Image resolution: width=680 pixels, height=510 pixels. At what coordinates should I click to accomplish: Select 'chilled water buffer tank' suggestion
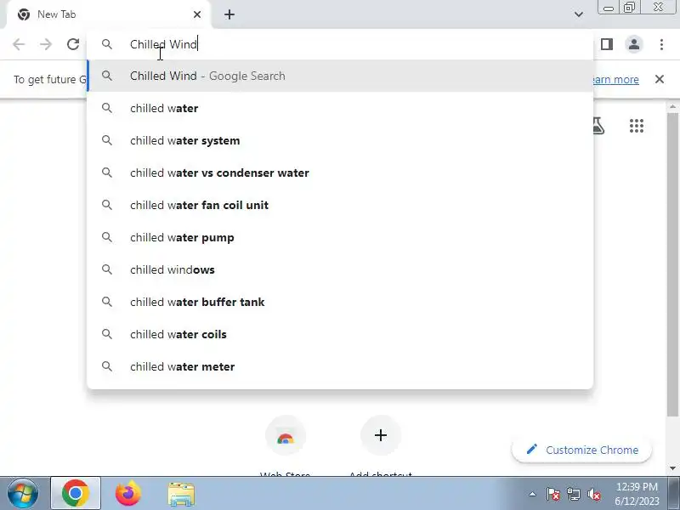[340, 302]
